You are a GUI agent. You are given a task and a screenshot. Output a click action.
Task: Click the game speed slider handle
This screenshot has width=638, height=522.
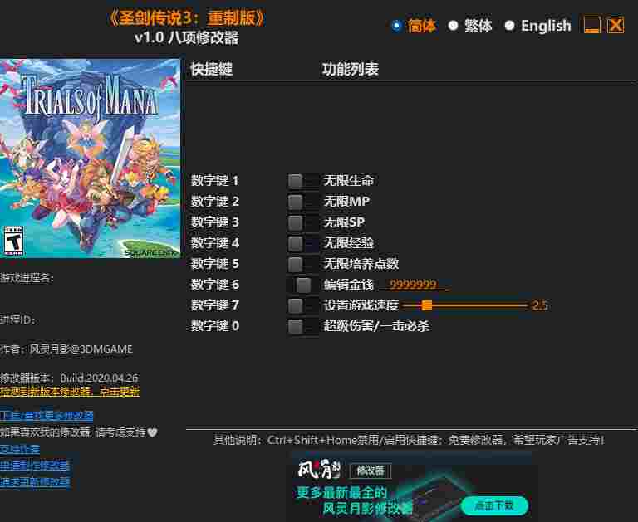click(x=427, y=305)
